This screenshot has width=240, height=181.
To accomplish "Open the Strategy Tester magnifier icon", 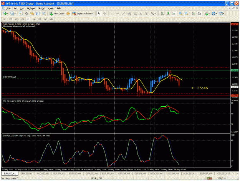I will click(44, 13).
